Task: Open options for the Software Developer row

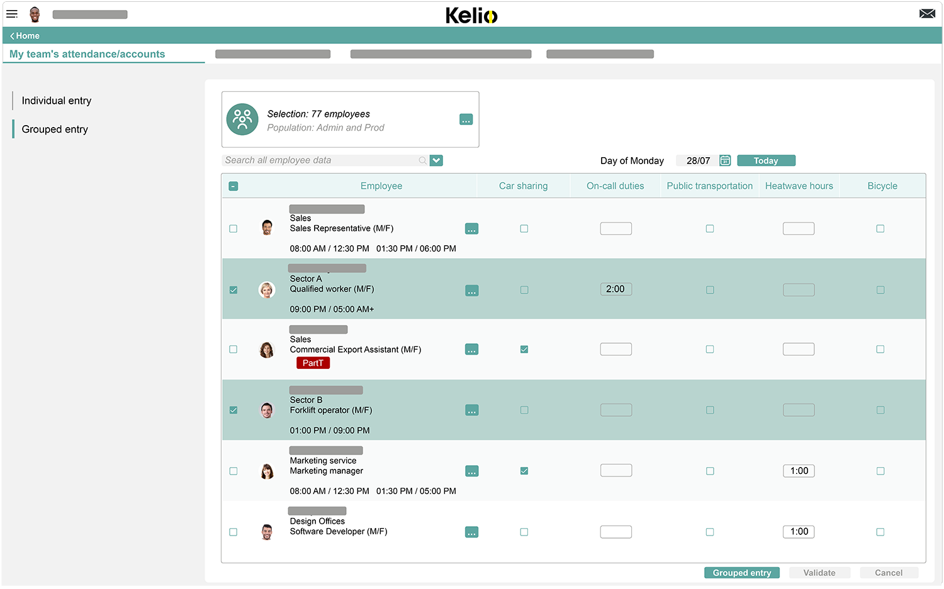Action: click(x=471, y=532)
